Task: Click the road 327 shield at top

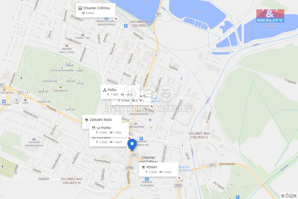Action: 158,15
